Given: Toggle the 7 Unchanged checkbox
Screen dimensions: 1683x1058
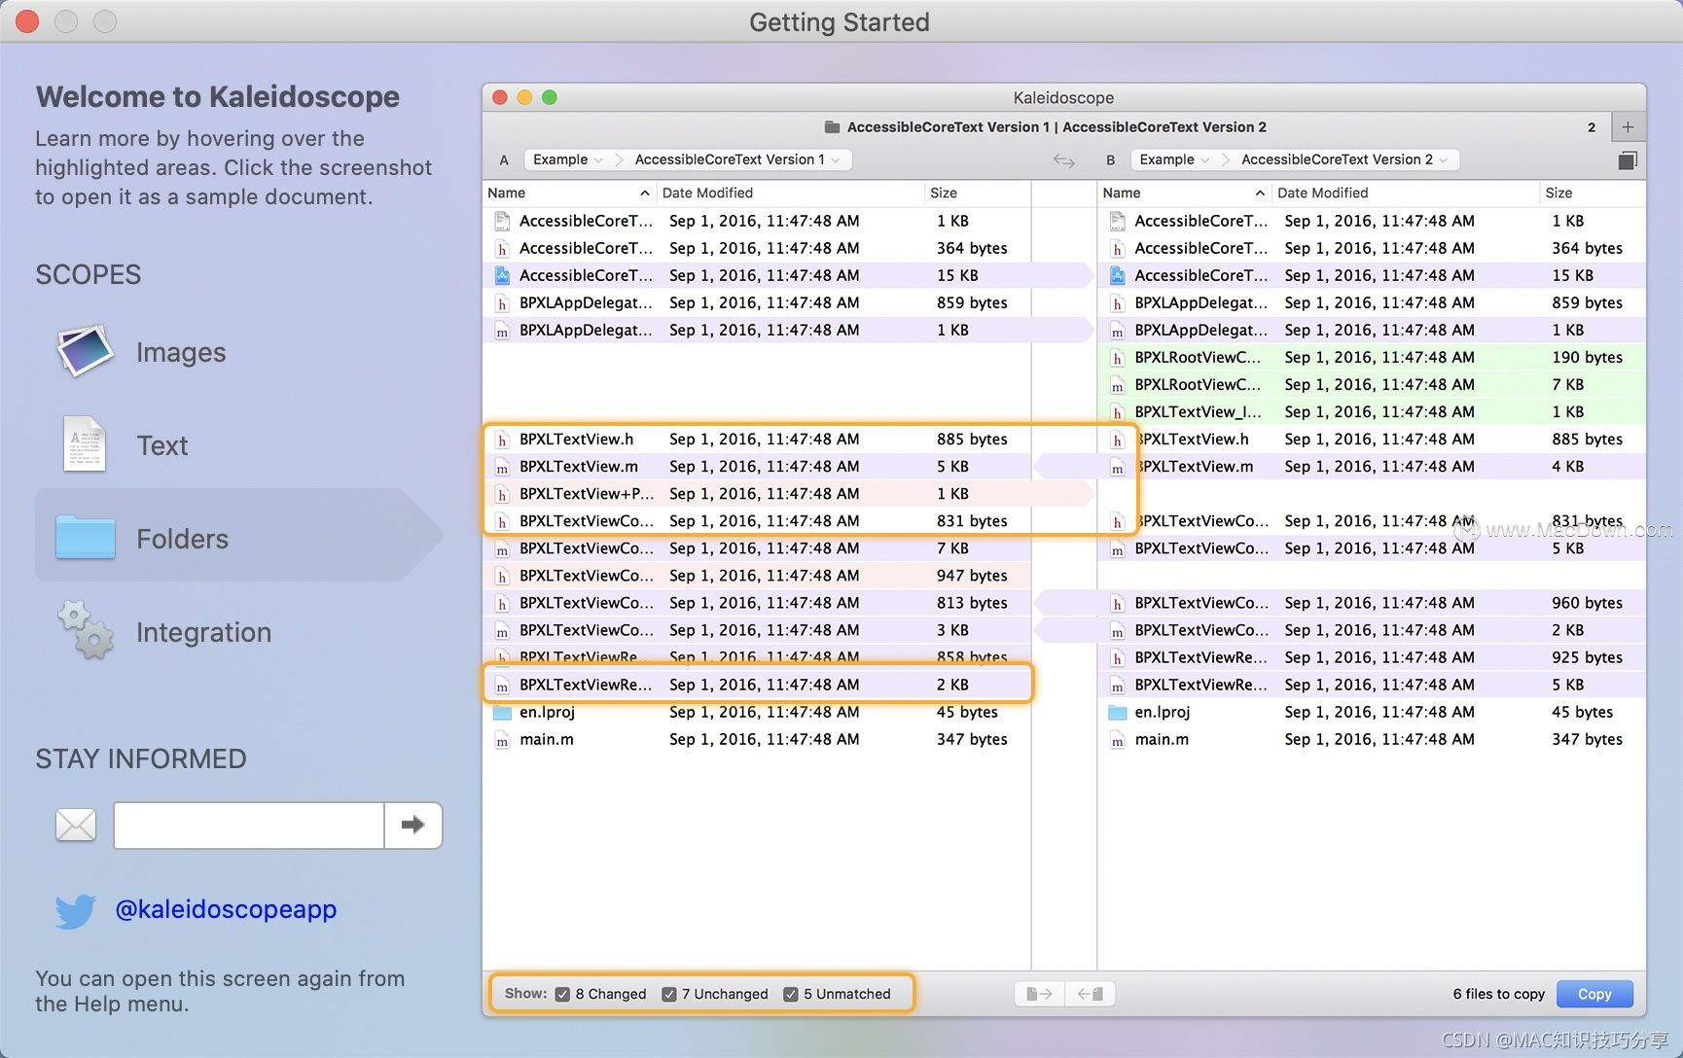Looking at the screenshot, I should click(669, 994).
